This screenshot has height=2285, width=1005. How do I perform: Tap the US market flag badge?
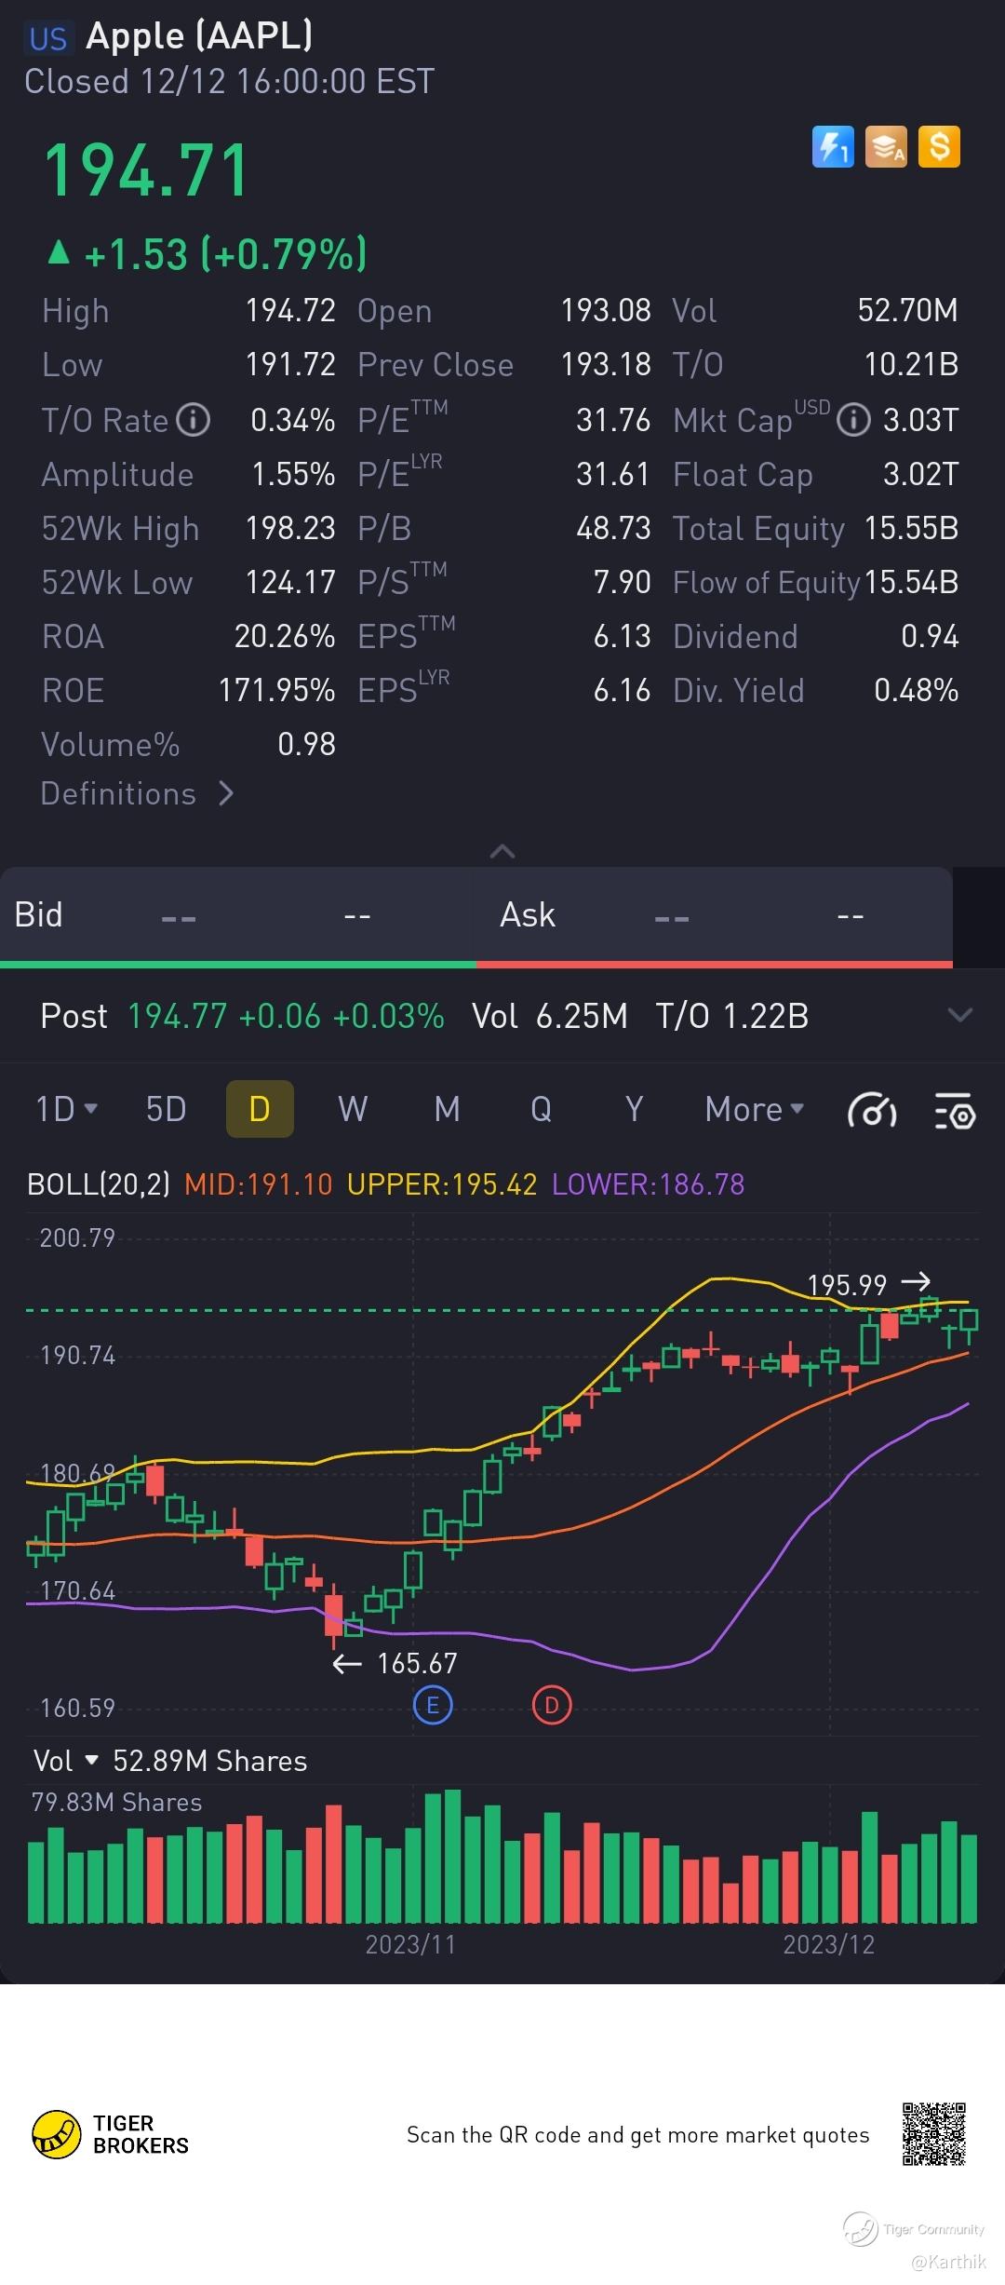point(47,38)
